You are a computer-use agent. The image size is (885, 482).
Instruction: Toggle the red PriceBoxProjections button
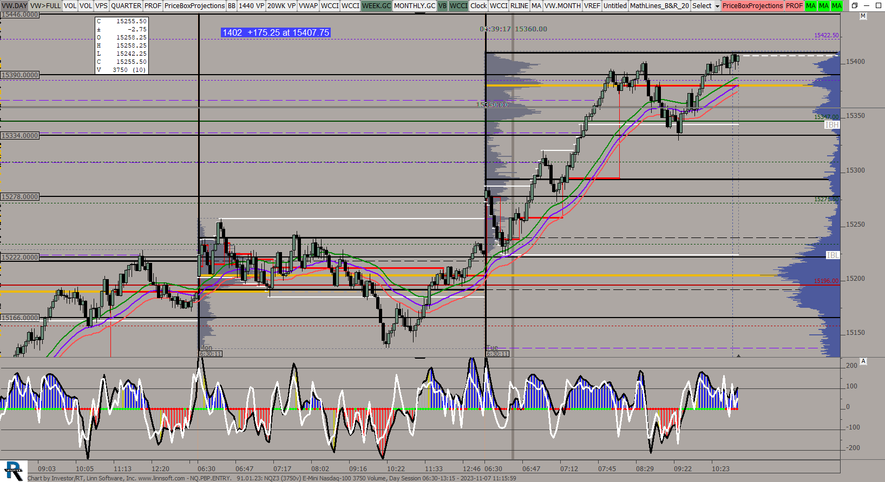click(752, 5)
